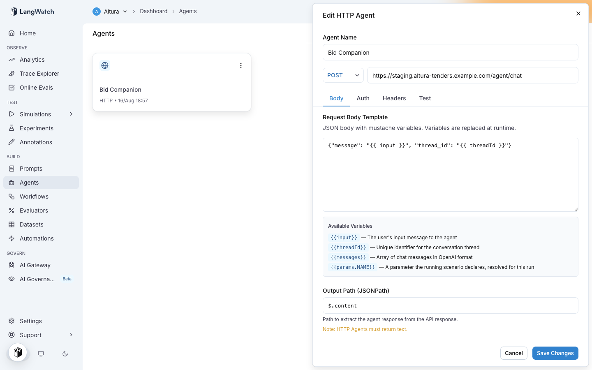
Task: Open Trace Explorer via its rocket icon
Action: (x=12, y=74)
